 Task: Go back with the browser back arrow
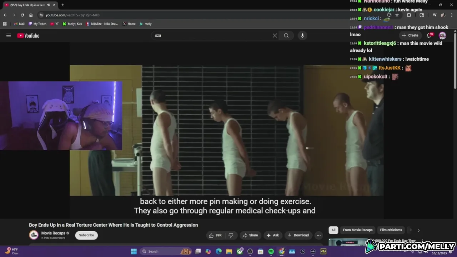point(5,15)
